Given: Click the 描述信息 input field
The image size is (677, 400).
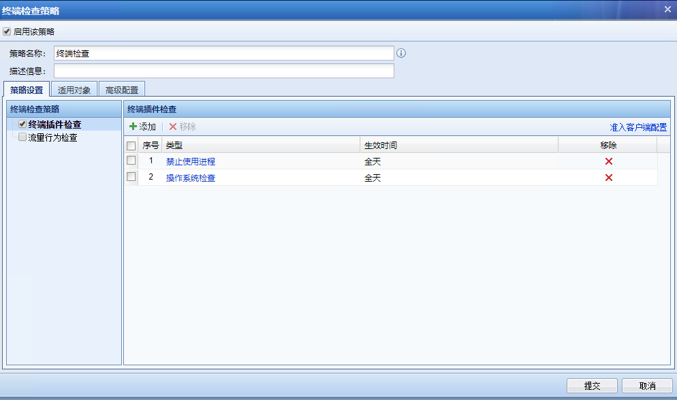Looking at the screenshot, I should point(223,71).
